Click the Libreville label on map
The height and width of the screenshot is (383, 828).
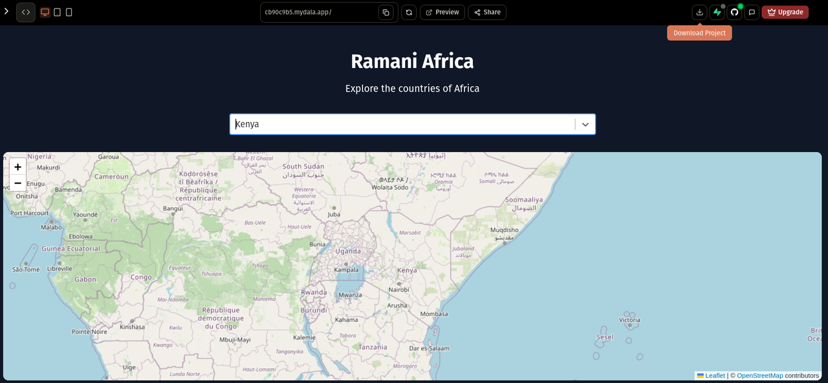point(60,268)
